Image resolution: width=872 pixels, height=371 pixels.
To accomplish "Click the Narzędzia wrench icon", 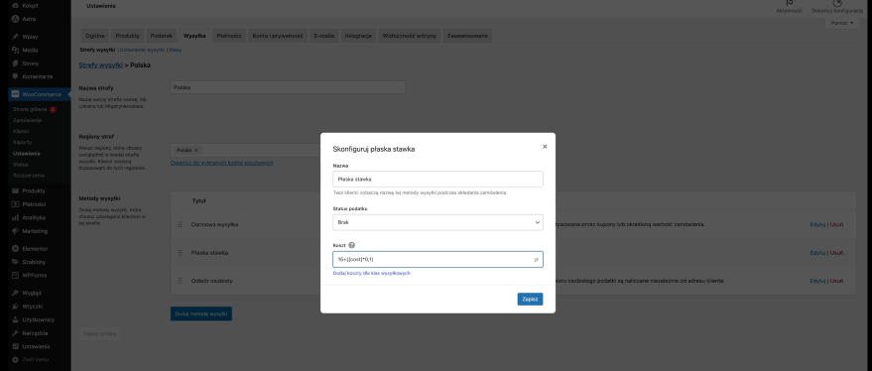I will [x=16, y=333].
